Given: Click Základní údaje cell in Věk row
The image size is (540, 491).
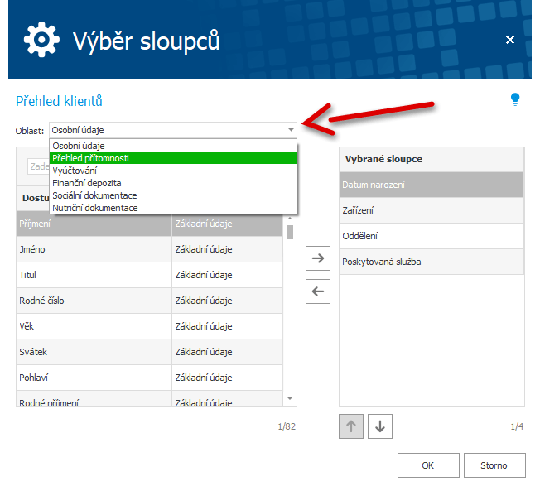Looking at the screenshot, I should pos(227,326).
